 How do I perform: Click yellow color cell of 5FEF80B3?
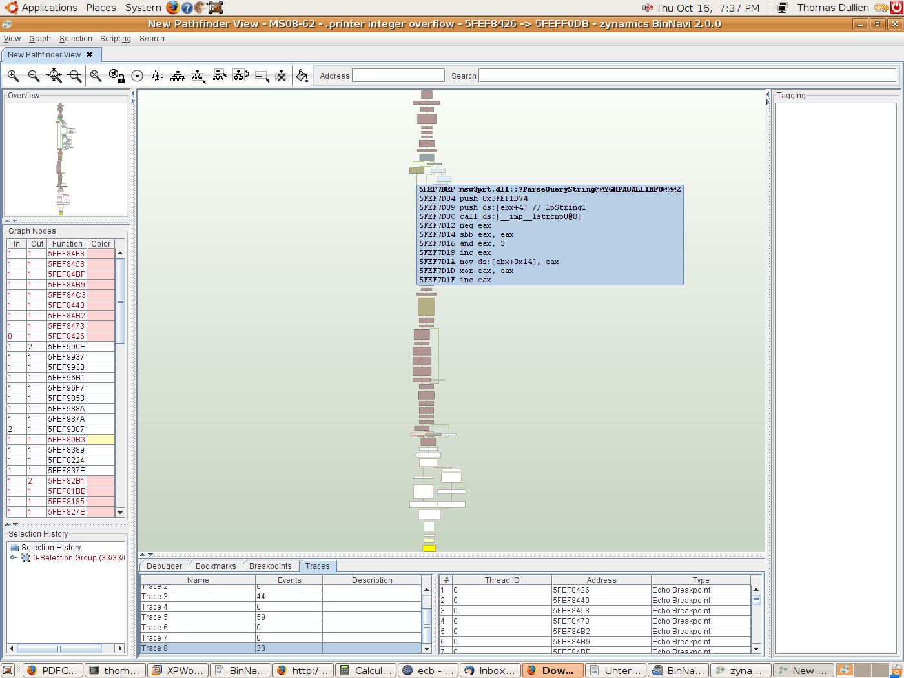click(101, 440)
